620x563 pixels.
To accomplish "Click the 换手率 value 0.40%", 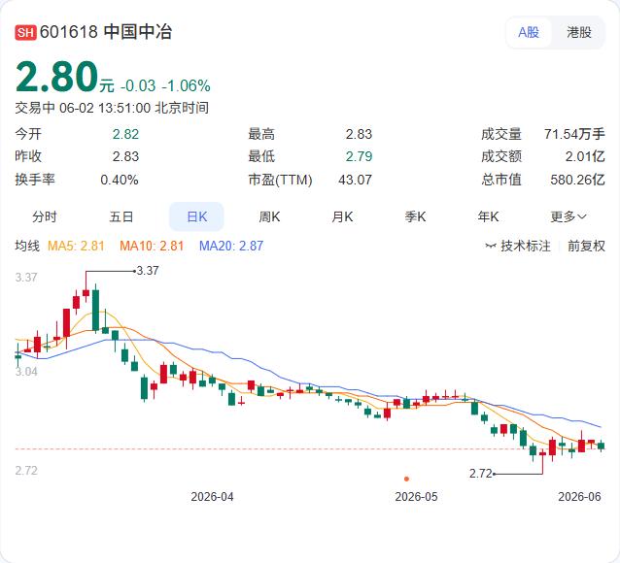I will (120, 180).
